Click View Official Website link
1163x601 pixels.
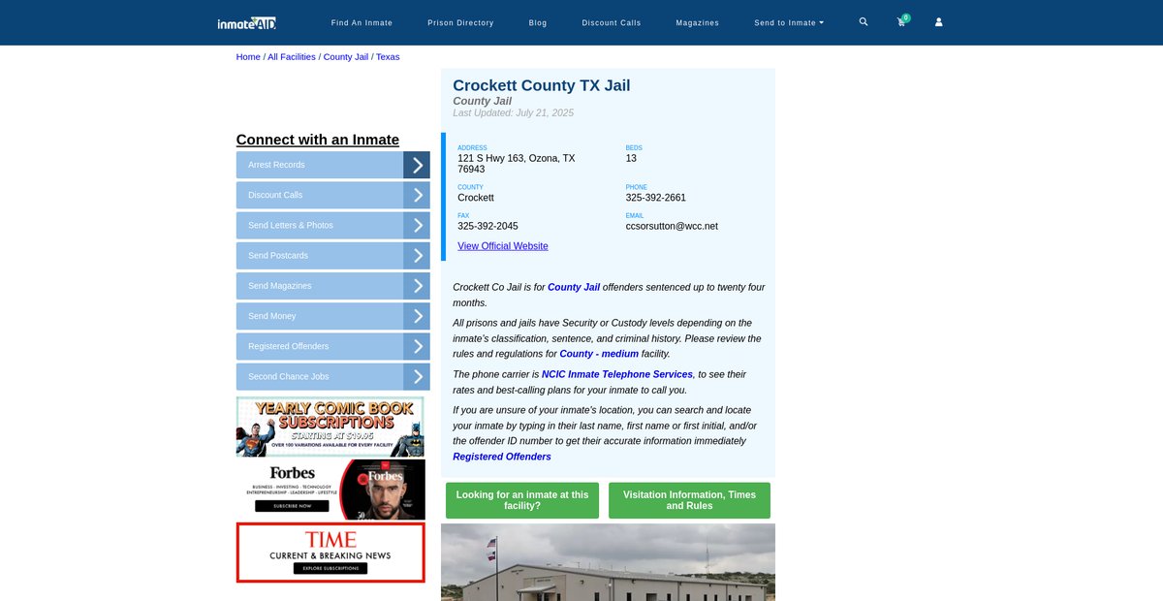pos(502,246)
